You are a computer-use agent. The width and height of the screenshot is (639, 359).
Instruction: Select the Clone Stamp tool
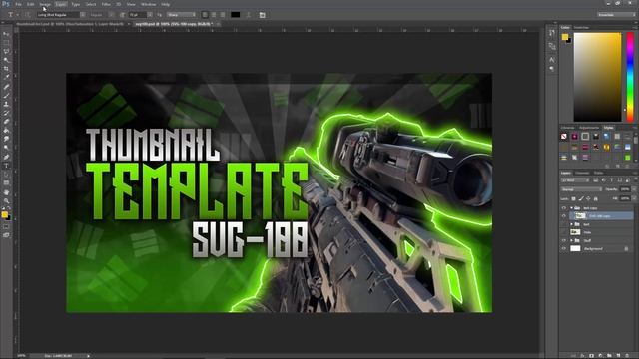pos(6,104)
